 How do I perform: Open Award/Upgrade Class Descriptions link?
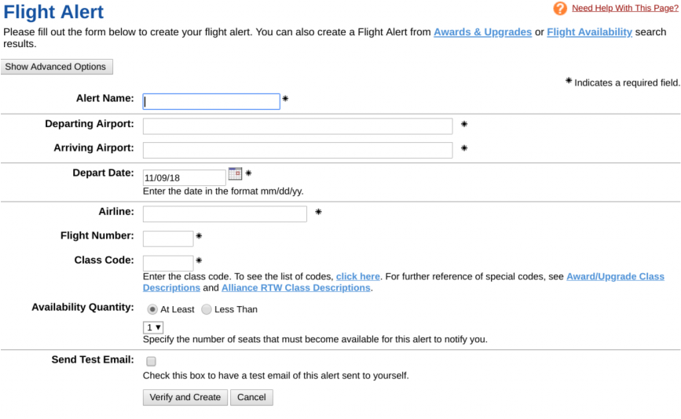[404, 282]
